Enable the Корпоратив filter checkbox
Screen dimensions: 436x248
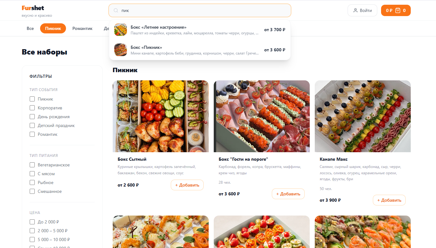pyautogui.click(x=32, y=108)
